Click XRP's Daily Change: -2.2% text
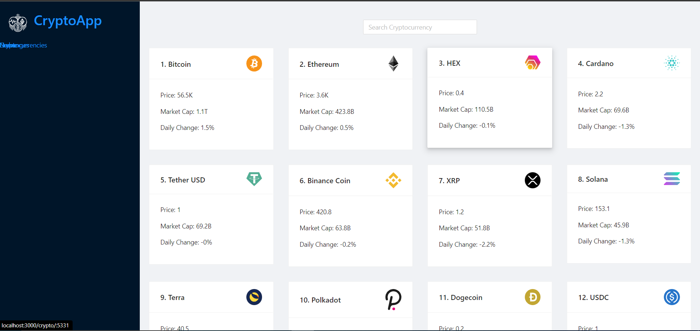Viewport: 700px width, 331px height. [x=467, y=245]
